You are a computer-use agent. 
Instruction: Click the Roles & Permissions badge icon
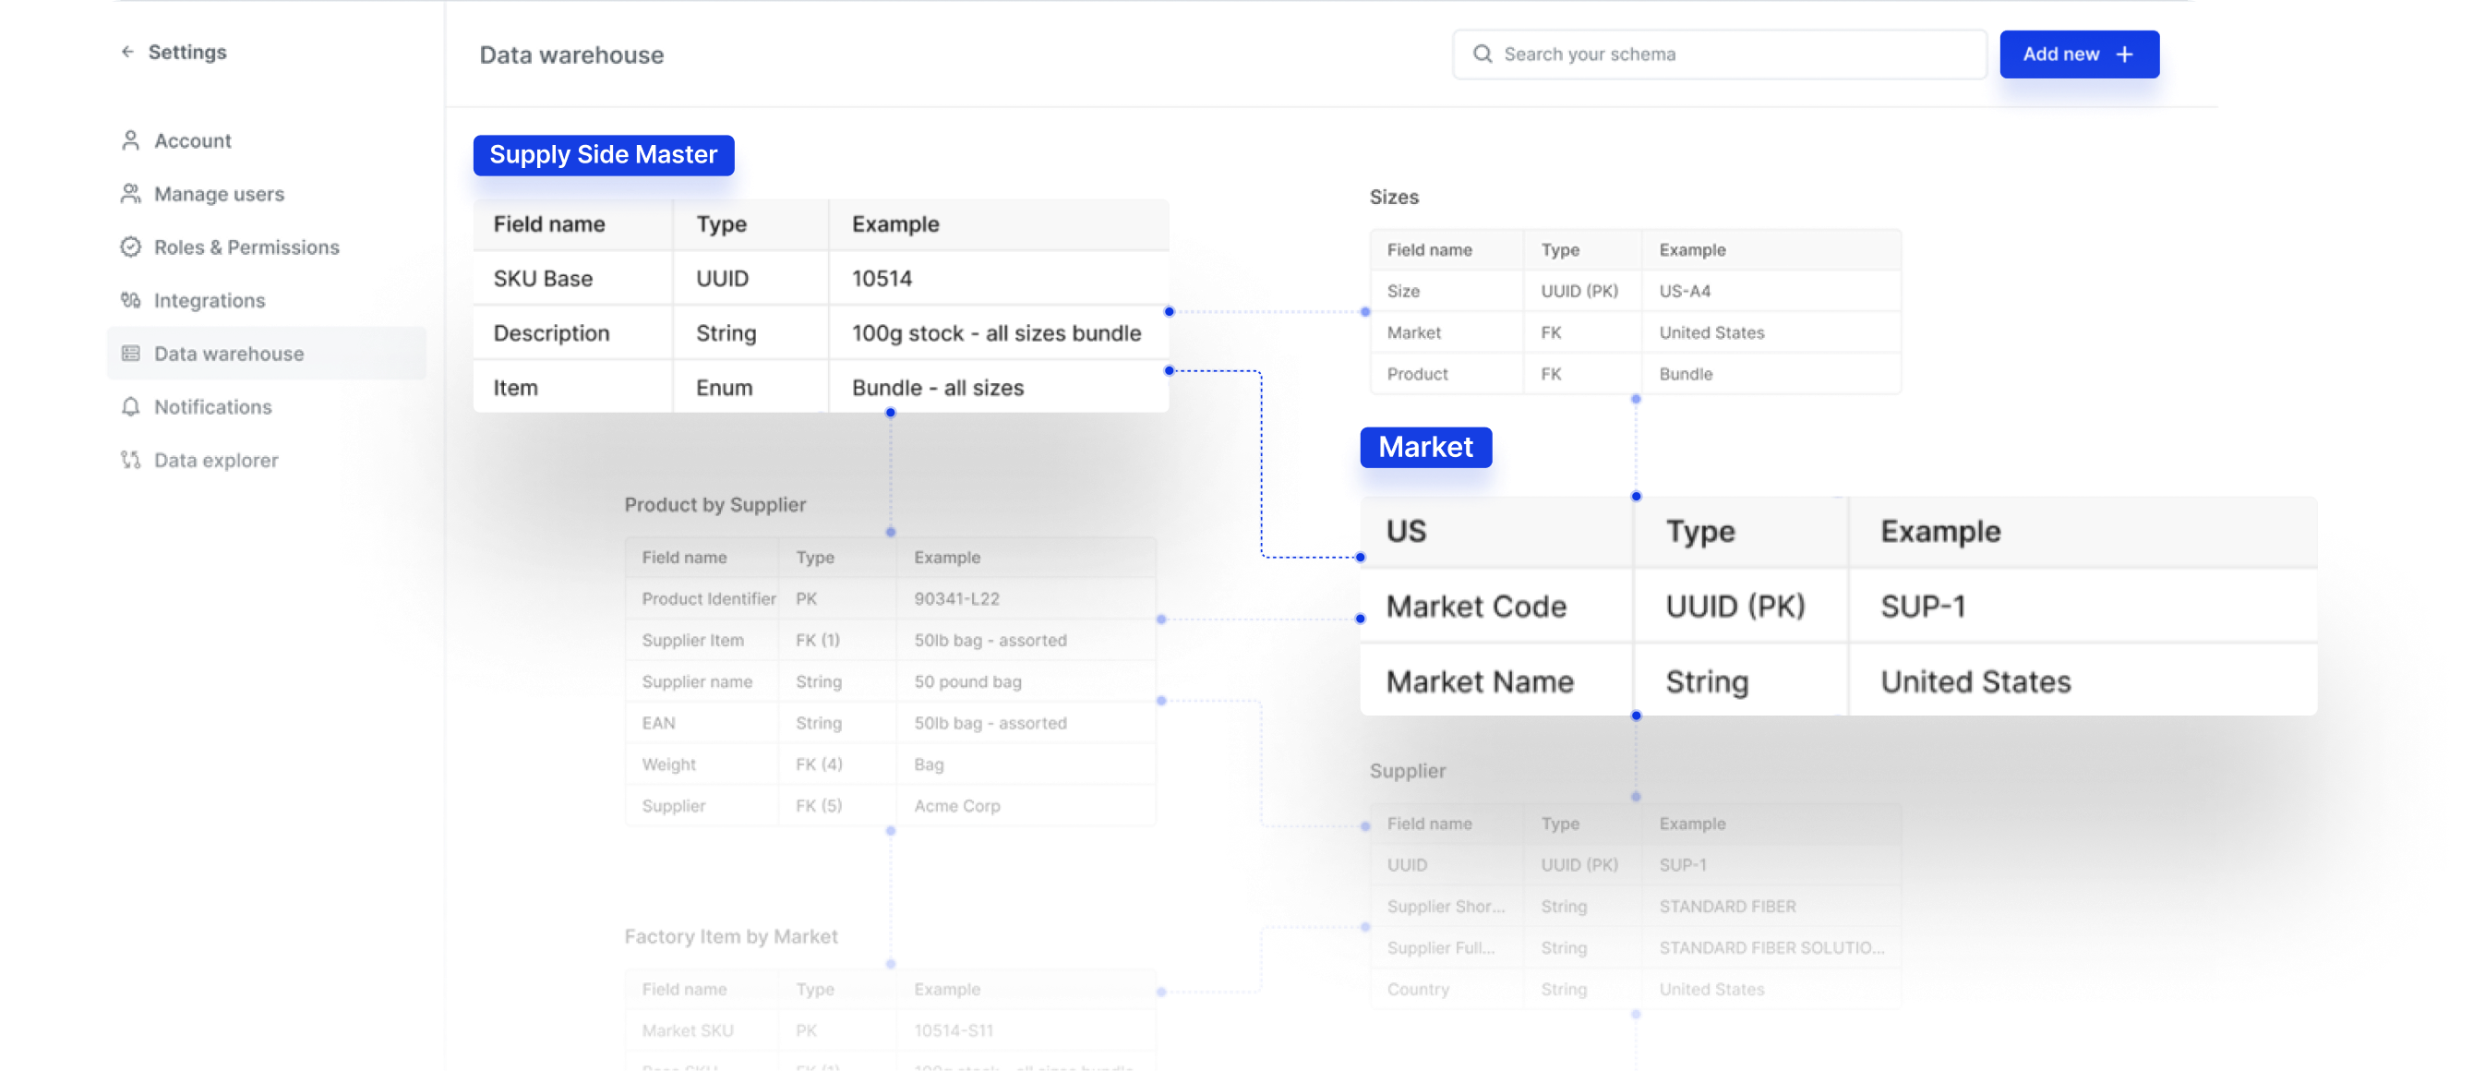[x=130, y=247]
